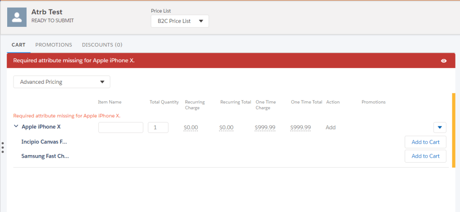Click the Recurring Total $0.00 value
The height and width of the screenshot is (212, 460).
226,128
